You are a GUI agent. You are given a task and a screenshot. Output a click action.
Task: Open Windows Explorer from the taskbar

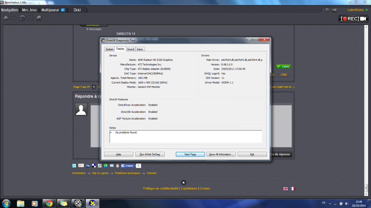pyautogui.click(x=21, y=203)
